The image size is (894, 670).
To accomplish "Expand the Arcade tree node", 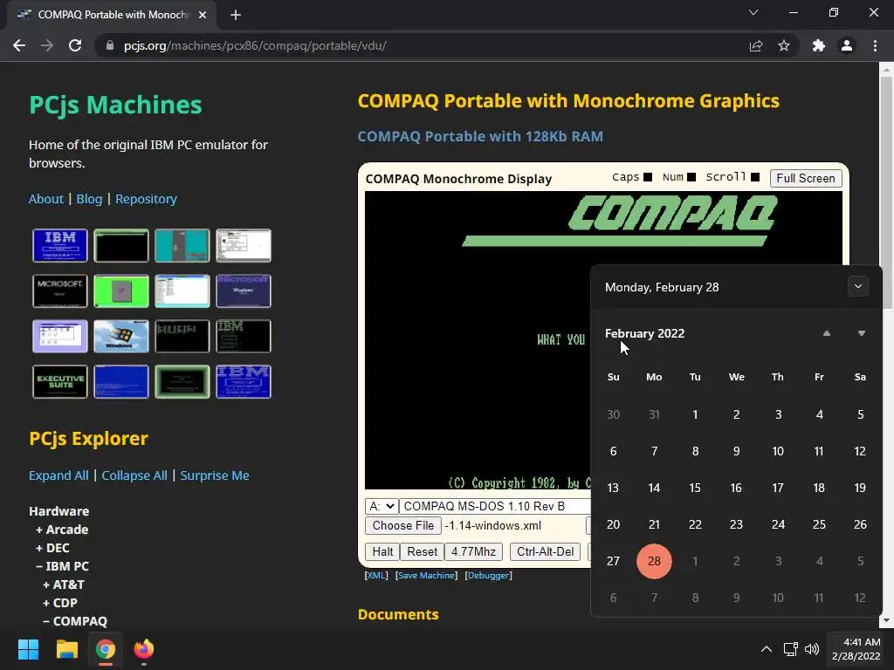I will tap(62, 530).
